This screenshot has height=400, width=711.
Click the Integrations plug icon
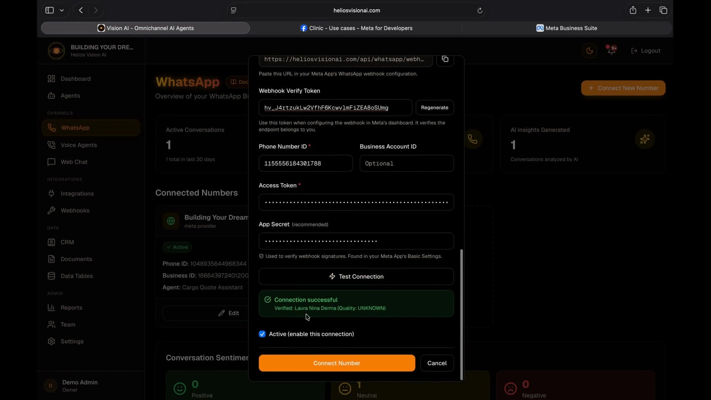point(51,193)
